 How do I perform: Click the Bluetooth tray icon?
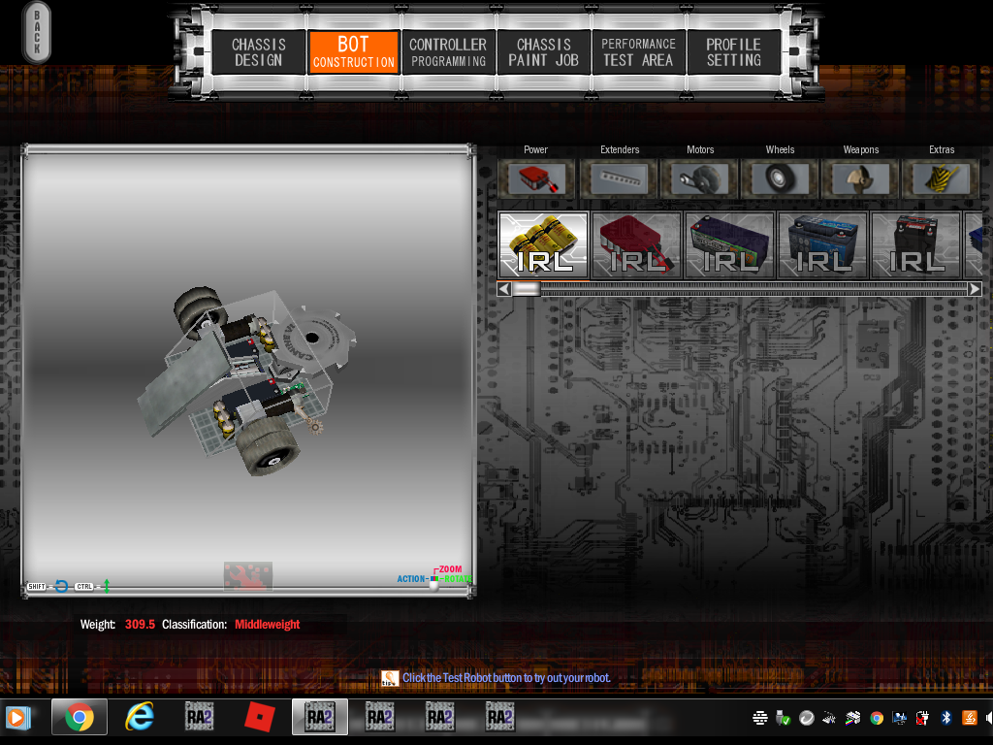pos(946,717)
